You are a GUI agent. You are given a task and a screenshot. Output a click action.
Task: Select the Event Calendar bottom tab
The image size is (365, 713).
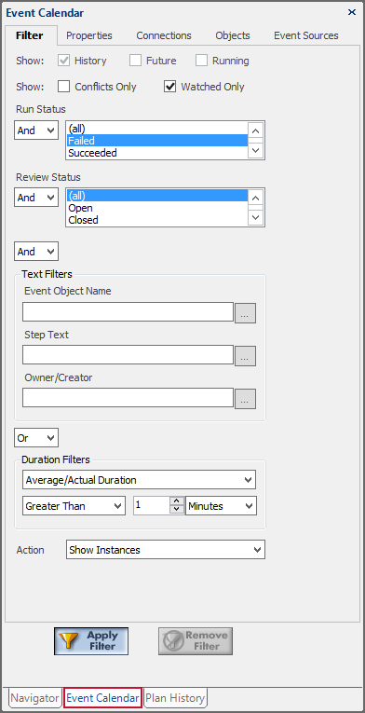click(102, 697)
